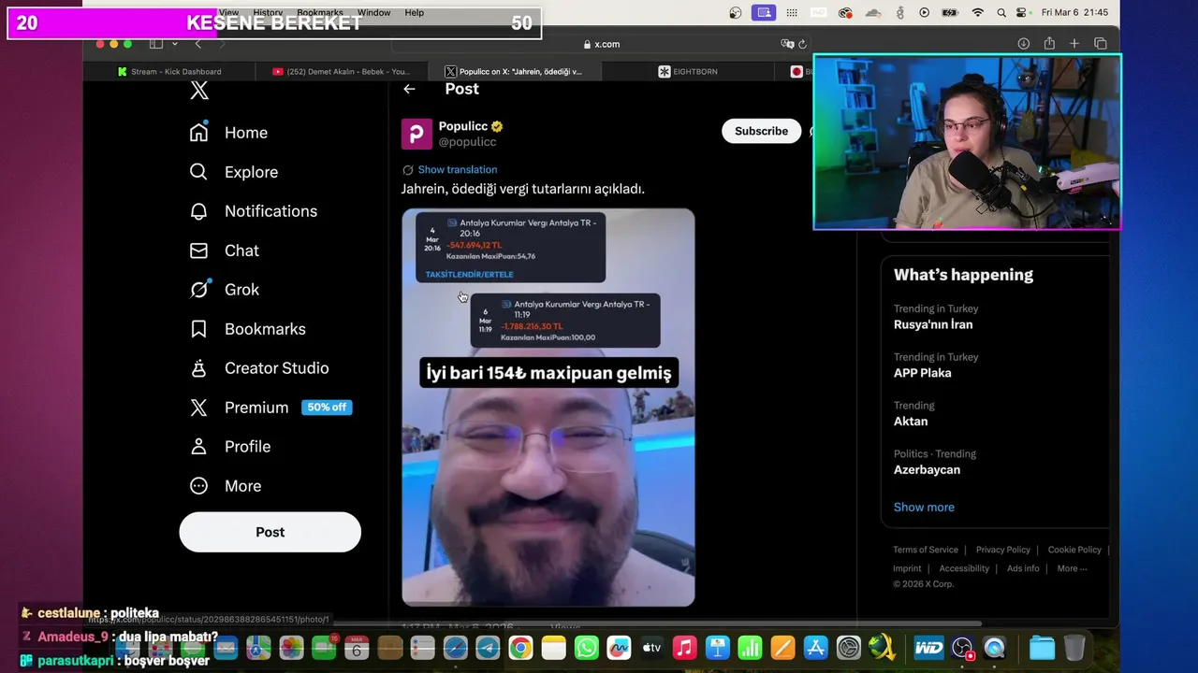Click the white Post compose button
The height and width of the screenshot is (673, 1198).
click(270, 532)
